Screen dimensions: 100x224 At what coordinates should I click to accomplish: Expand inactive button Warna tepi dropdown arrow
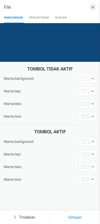click(x=93, y=91)
